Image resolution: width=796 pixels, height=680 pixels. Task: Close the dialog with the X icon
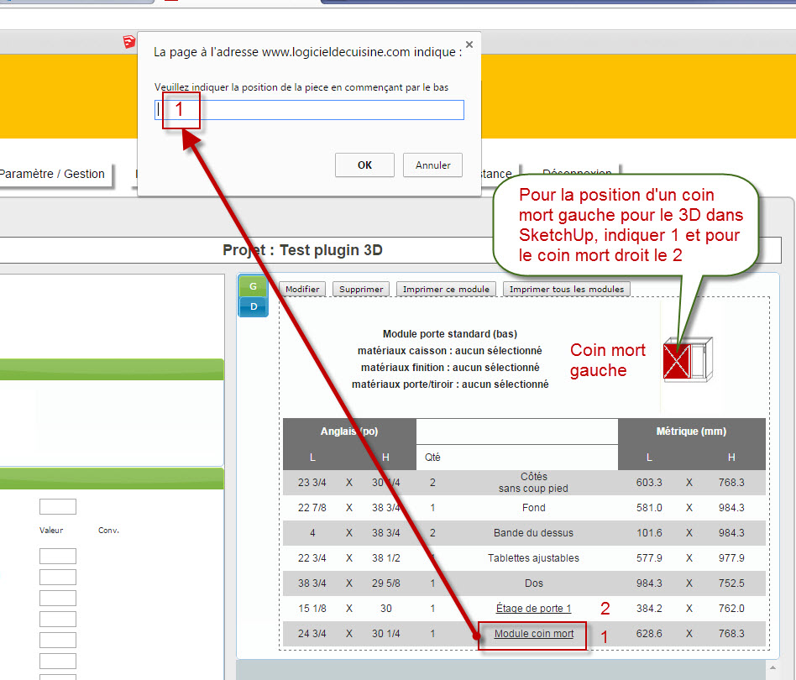pyautogui.click(x=469, y=44)
